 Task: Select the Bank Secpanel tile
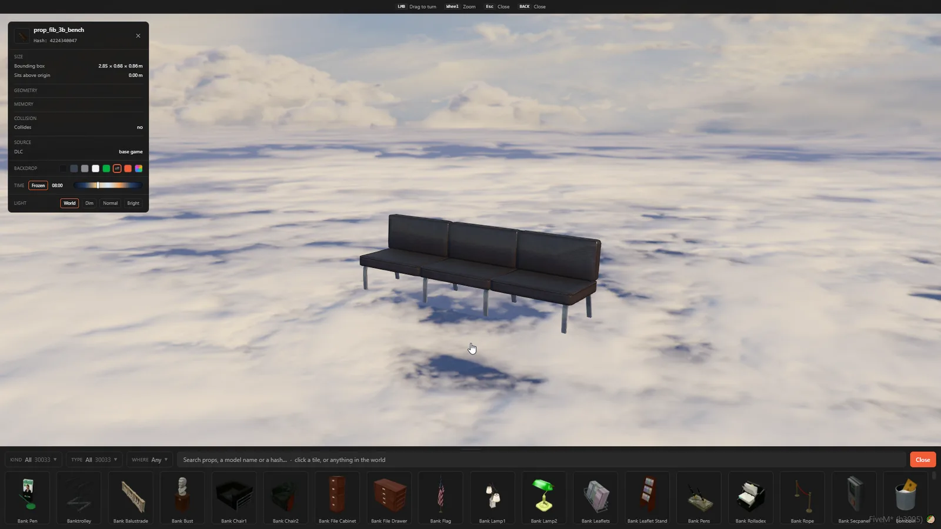855,498
